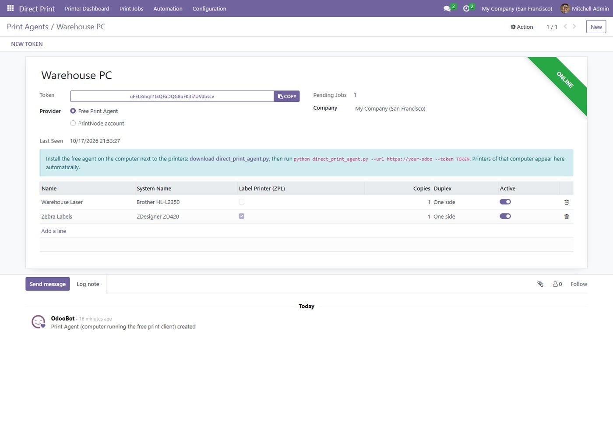Open Mitchell Admin user menu
This screenshot has width=613, height=425.
585,8
